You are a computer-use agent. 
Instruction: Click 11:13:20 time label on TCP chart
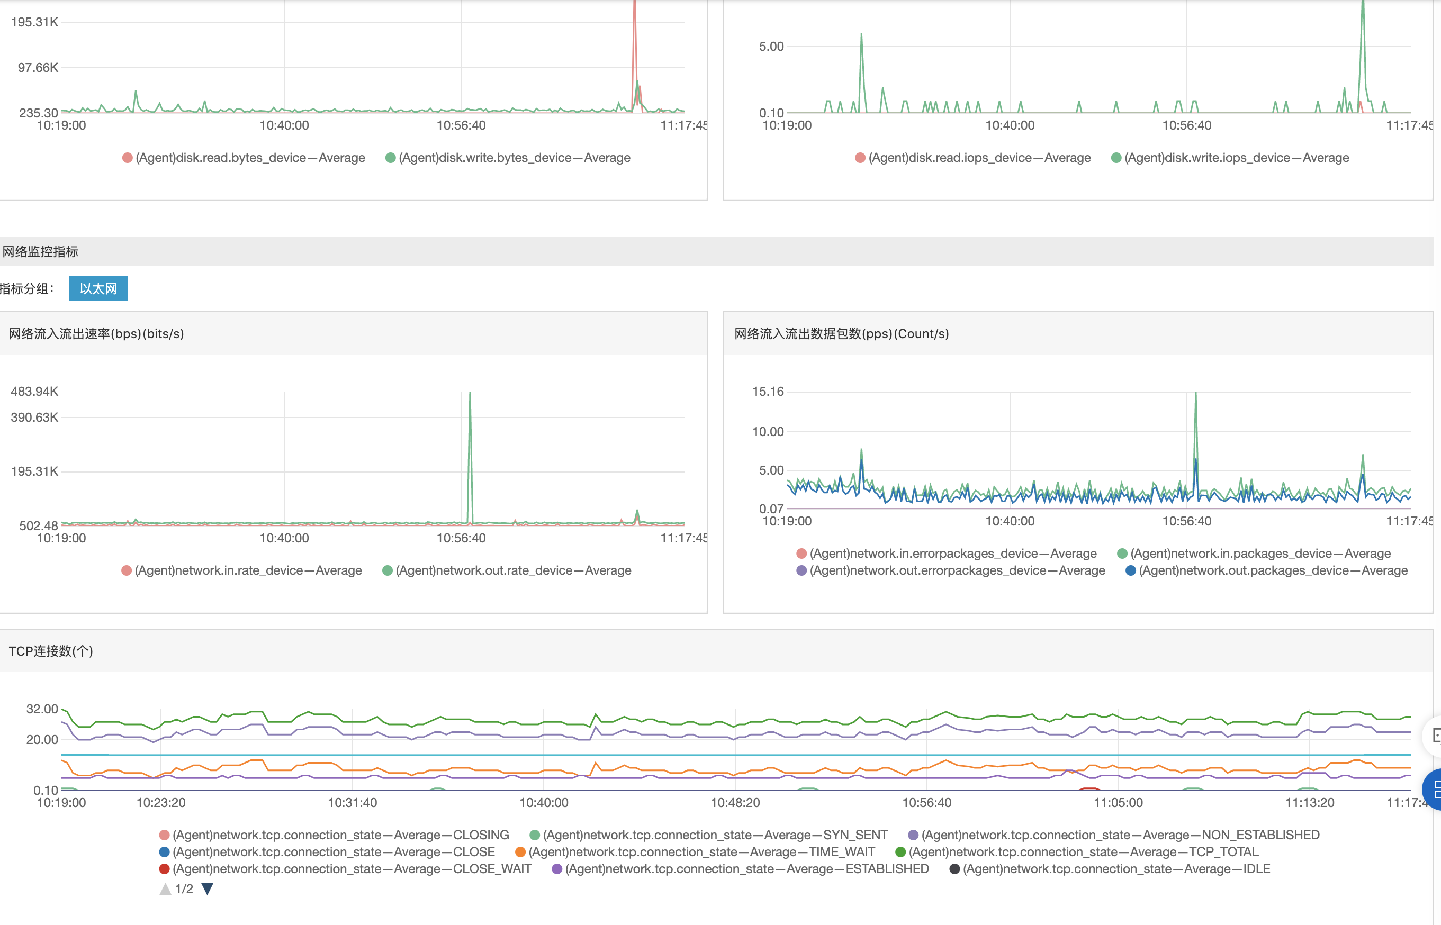pyautogui.click(x=1310, y=802)
